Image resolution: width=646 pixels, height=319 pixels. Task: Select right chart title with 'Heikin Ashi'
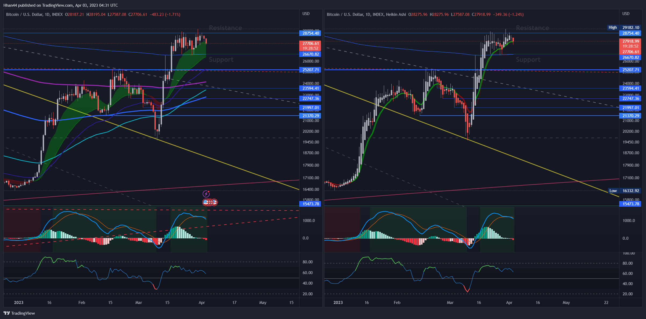(366, 15)
